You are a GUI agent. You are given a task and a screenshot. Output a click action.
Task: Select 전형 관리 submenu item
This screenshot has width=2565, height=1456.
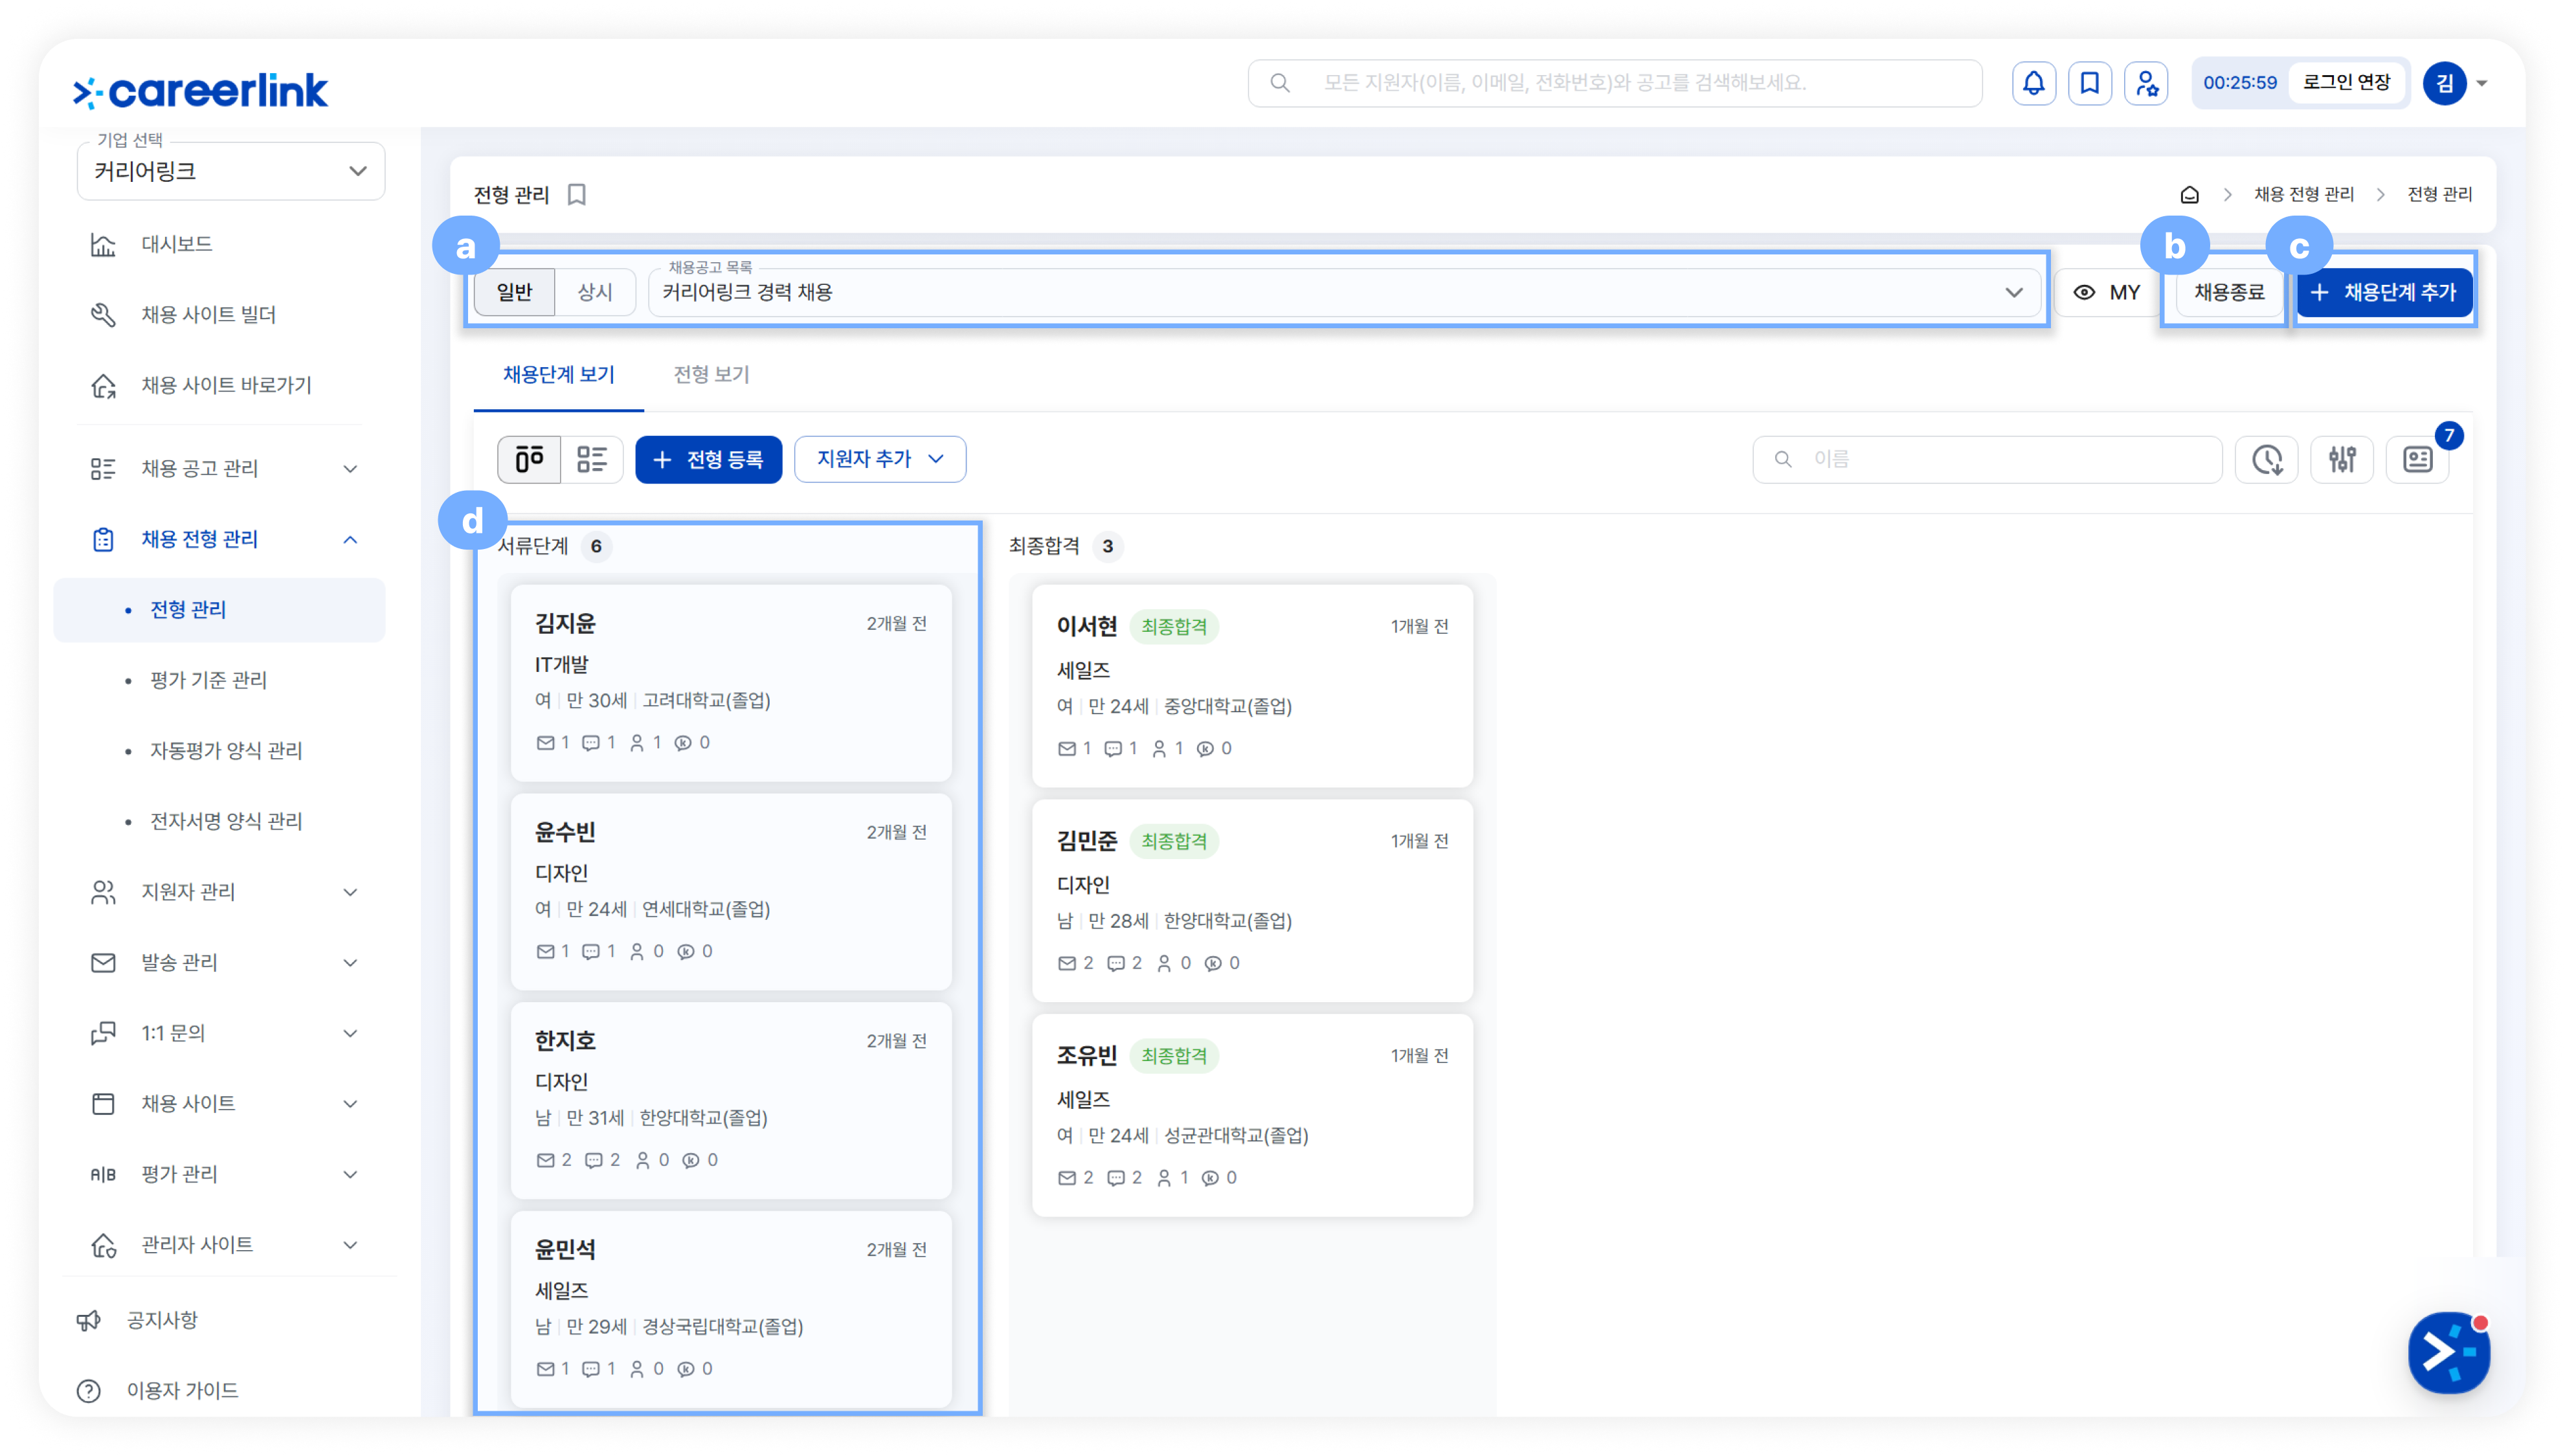click(x=219, y=610)
